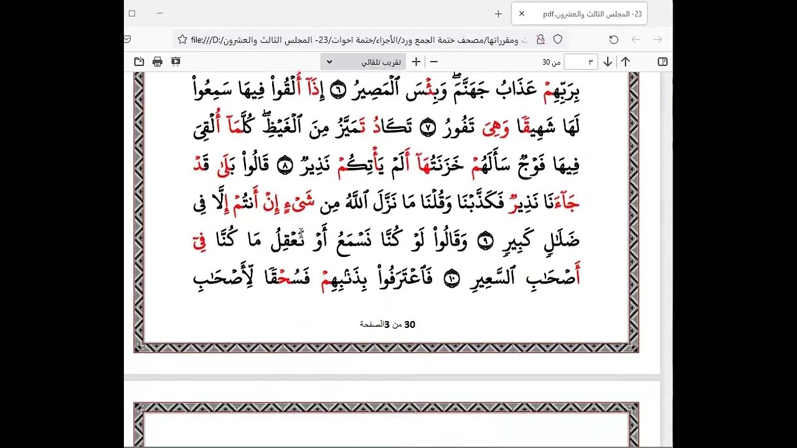Viewport: 797px width, 448px height.
Task: Open a file with folder icon
Action: 139,62
